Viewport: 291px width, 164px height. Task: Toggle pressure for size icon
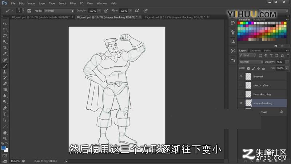146,11
